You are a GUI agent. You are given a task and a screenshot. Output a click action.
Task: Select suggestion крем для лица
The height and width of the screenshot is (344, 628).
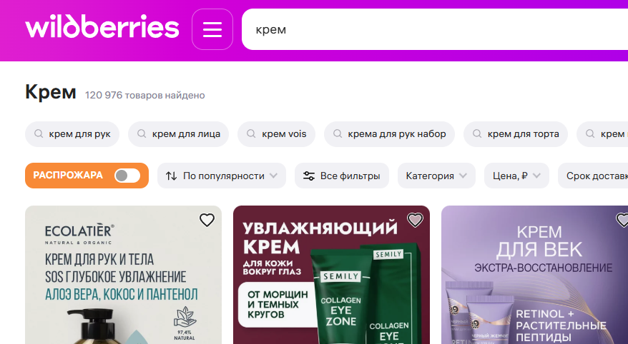[178, 134]
